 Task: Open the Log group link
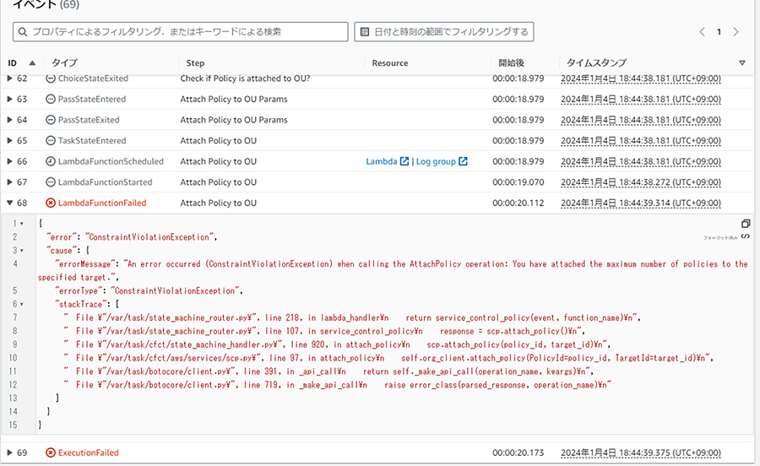pos(436,162)
